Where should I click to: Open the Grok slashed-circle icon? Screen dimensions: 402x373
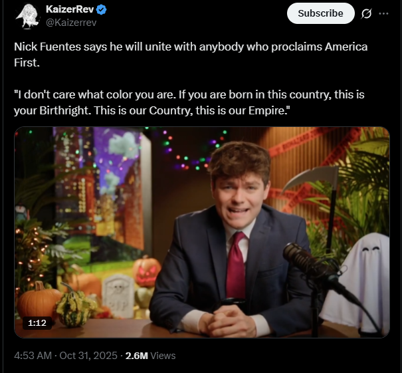point(365,13)
